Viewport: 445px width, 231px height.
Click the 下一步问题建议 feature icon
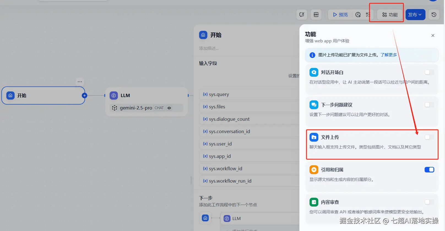tap(314, 105)
